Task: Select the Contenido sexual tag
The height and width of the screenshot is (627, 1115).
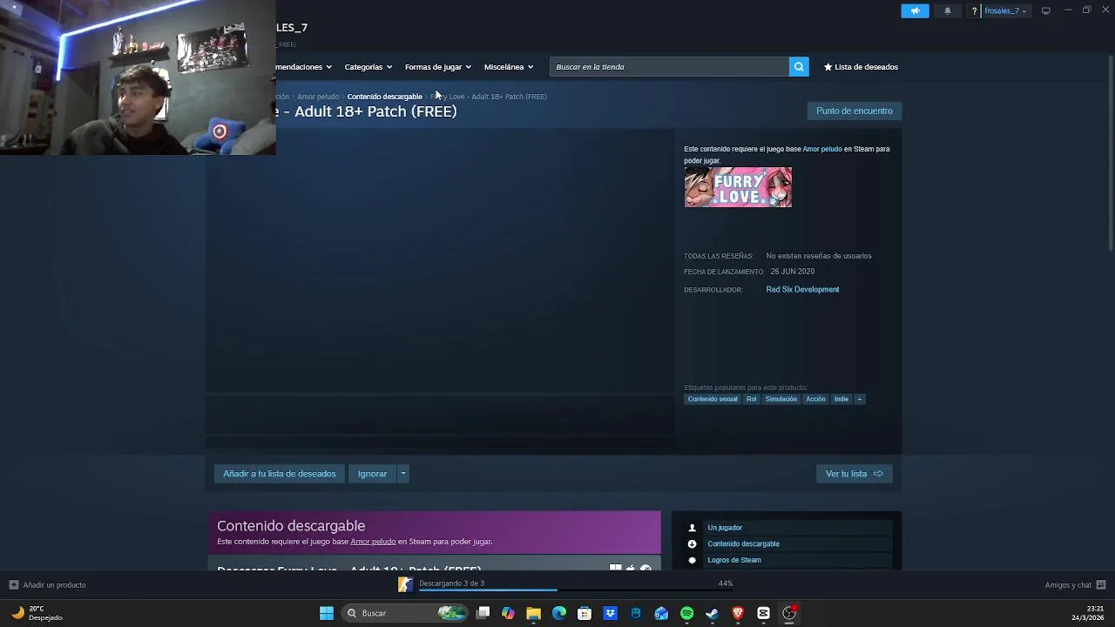Action: point(713,399)
